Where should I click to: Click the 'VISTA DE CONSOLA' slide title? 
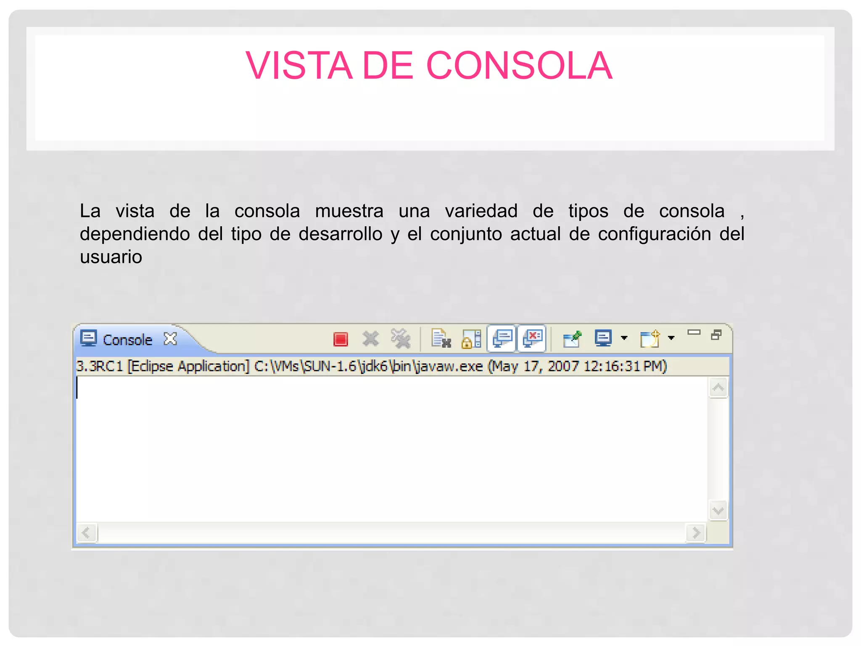tap(429, 65)
